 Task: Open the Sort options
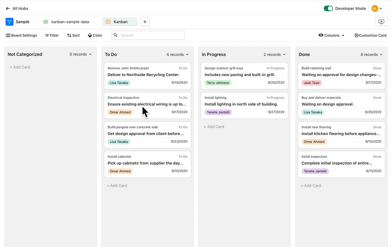pyautogui.click(x=73, y=35)
